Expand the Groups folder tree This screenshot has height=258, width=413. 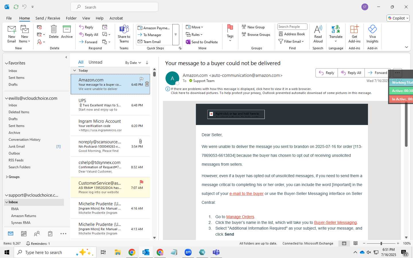7,177
